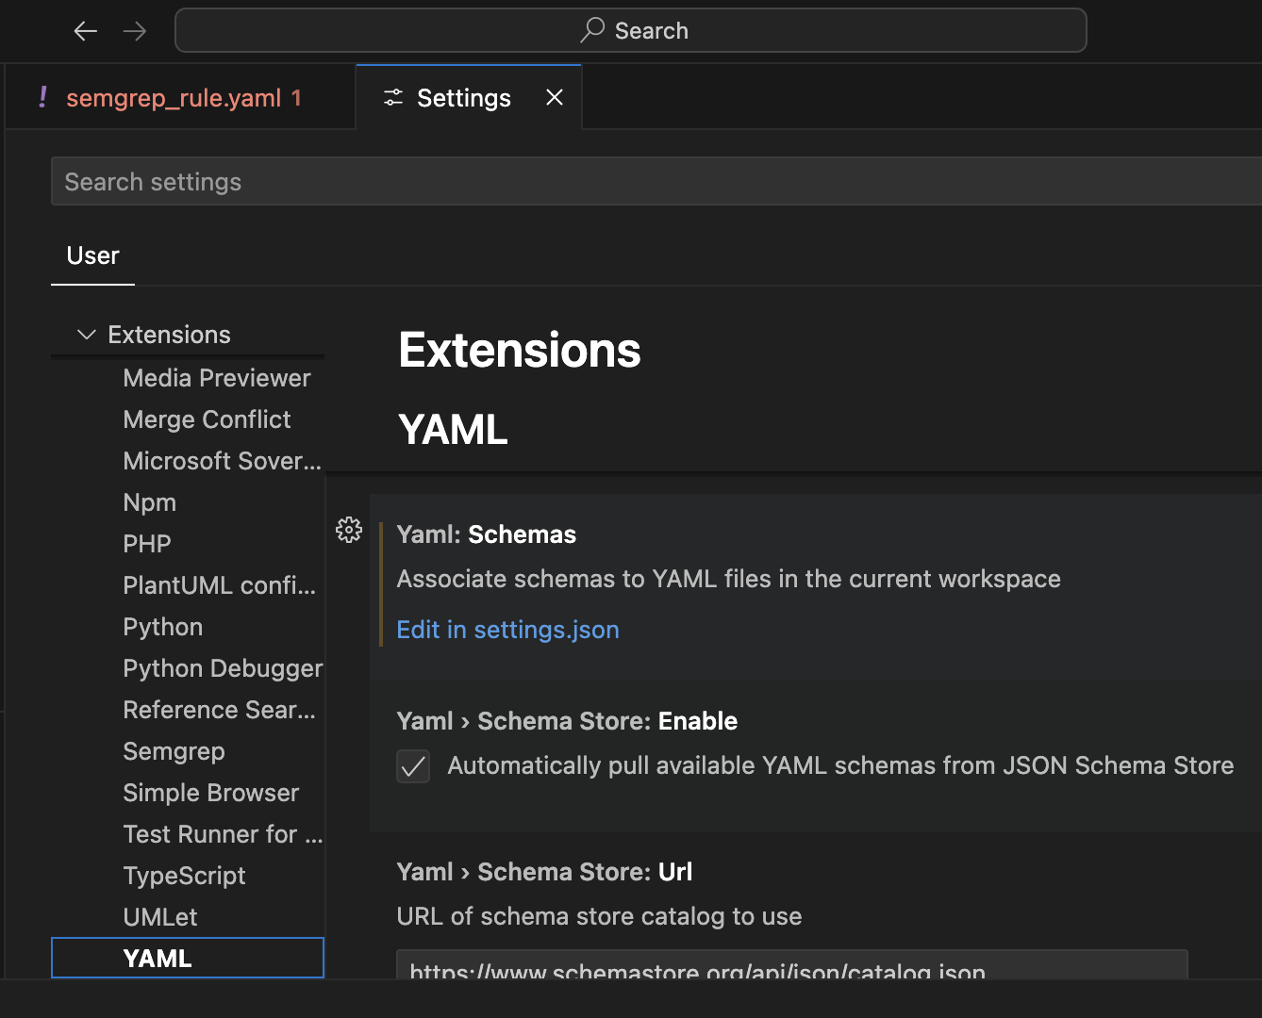
Task: Click the search bar at the top
Action: click(x=630, y=30)
